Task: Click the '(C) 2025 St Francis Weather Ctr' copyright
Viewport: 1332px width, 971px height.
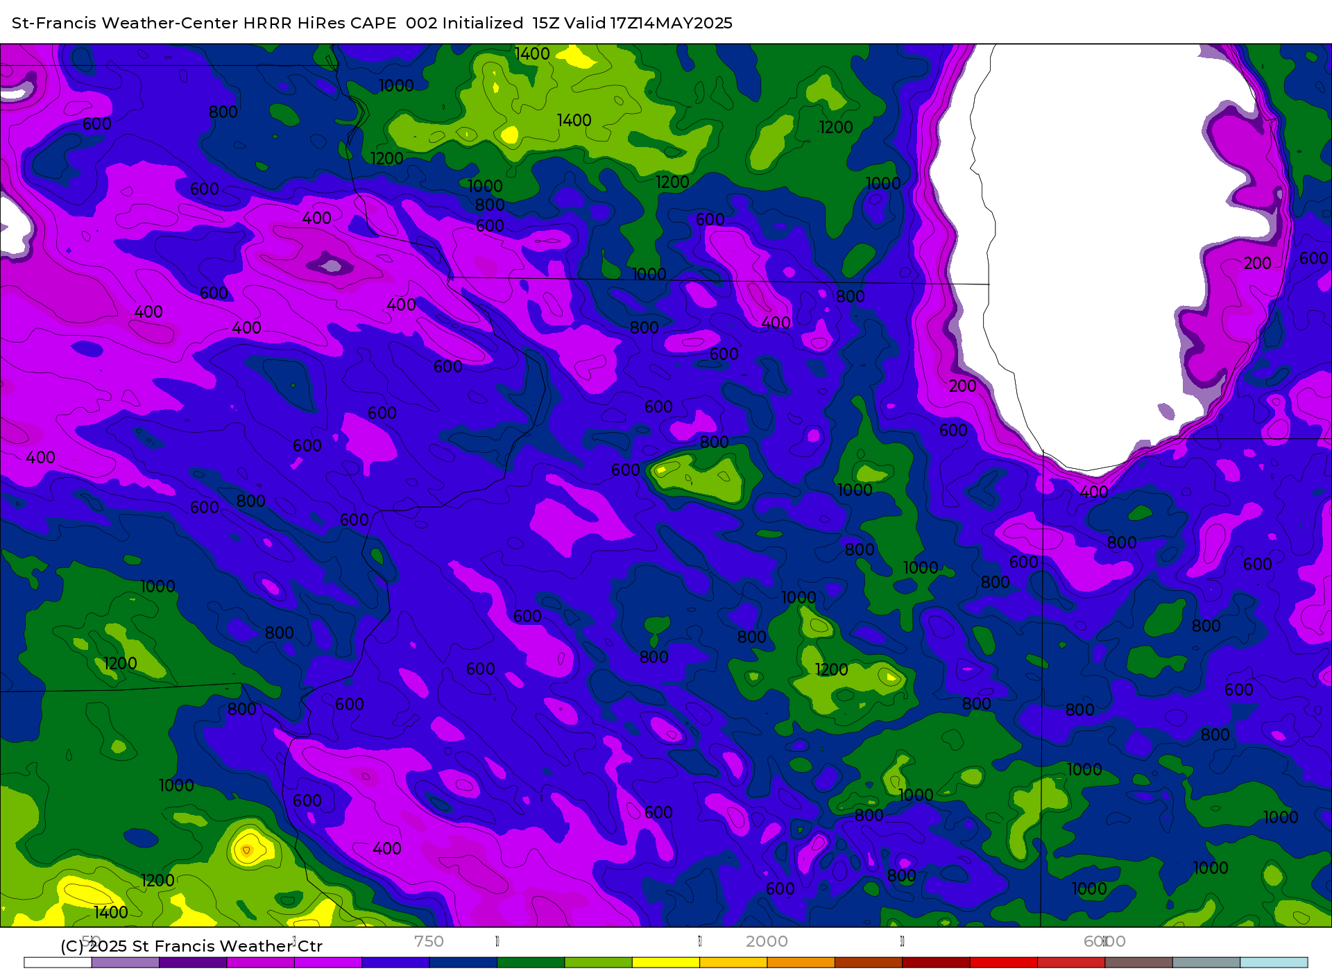Action: click(x=191, y=946)
